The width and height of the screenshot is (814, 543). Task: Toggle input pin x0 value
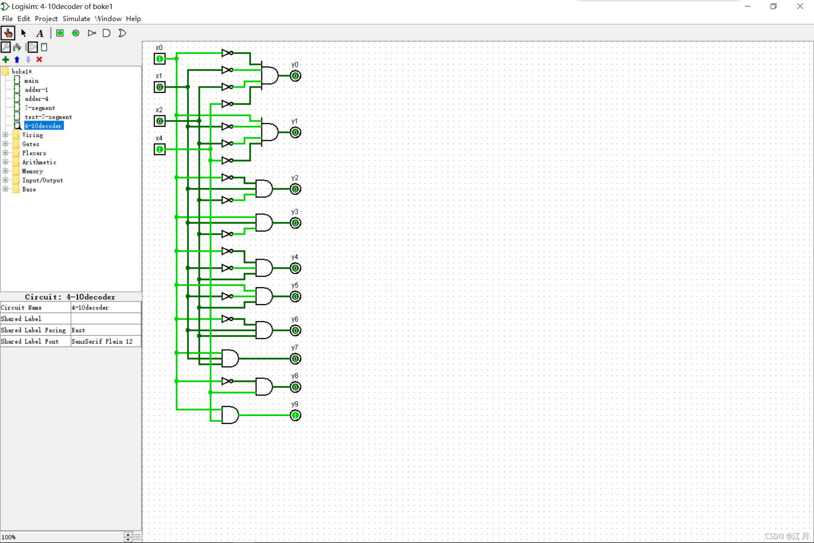(160, 59)
